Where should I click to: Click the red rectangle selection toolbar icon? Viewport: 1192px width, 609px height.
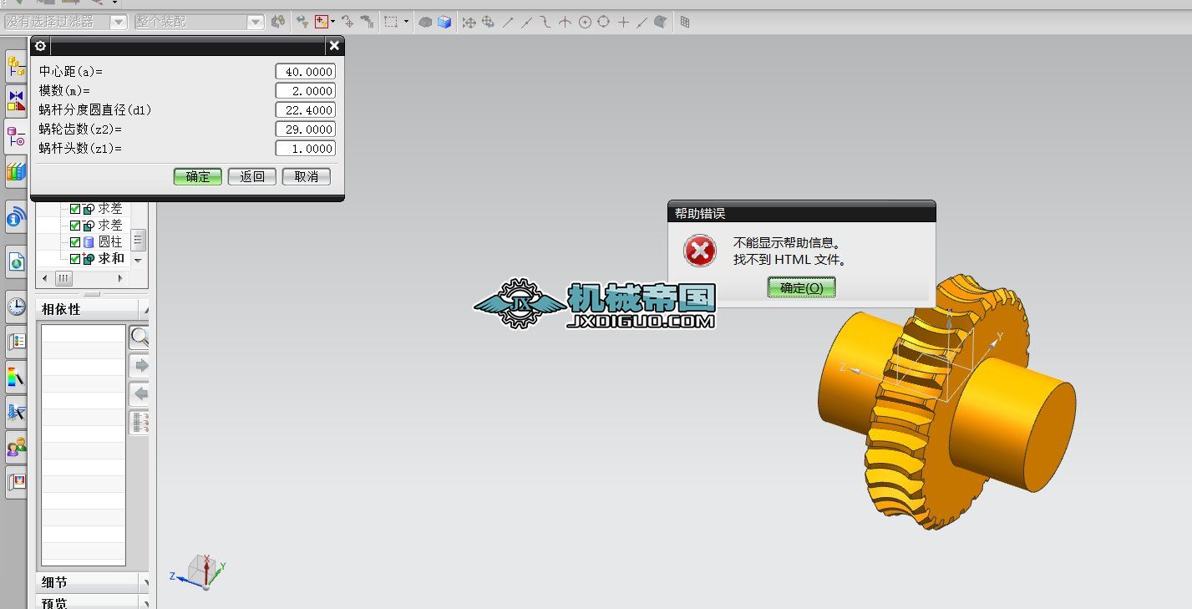click(322, 22)
